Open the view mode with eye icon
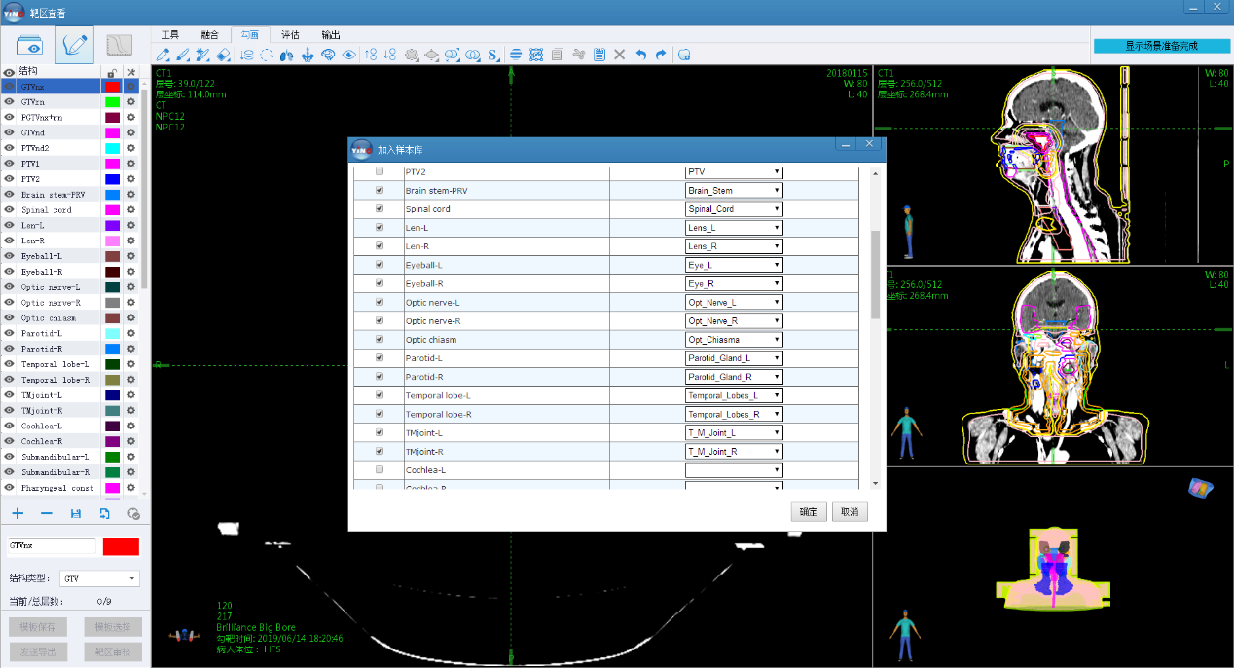This screenshot has width=1234, height=668. 30,46
